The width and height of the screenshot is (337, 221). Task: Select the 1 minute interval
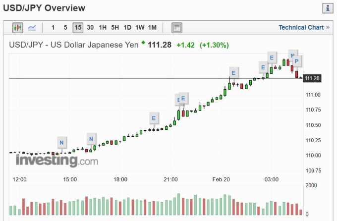pyautogui.click(x=53, y=28)
